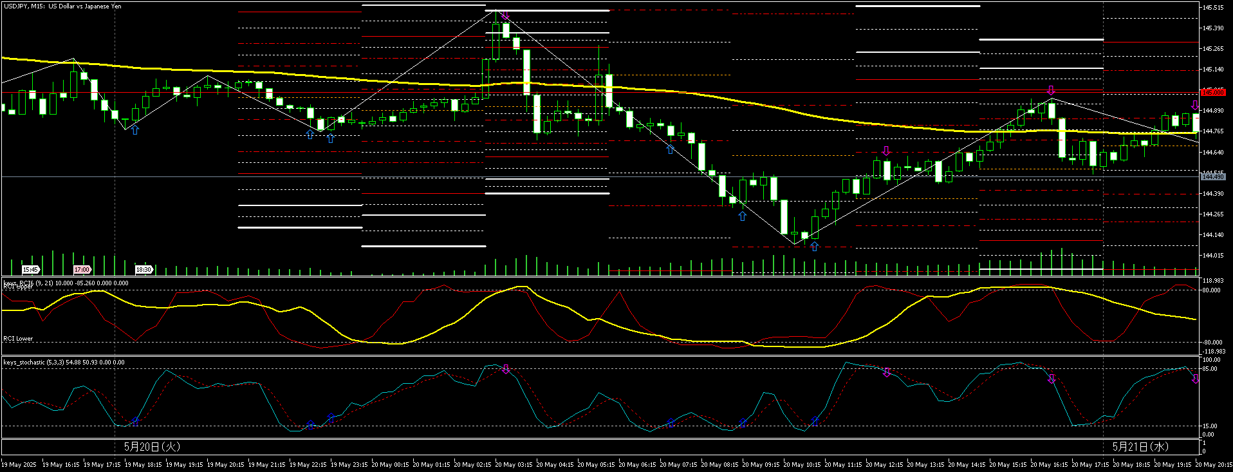Click the rightmost blue arrow in the stochastic panel
Image resolution: width=1233 pixels, height=472 pixels.
click(815, 421)
